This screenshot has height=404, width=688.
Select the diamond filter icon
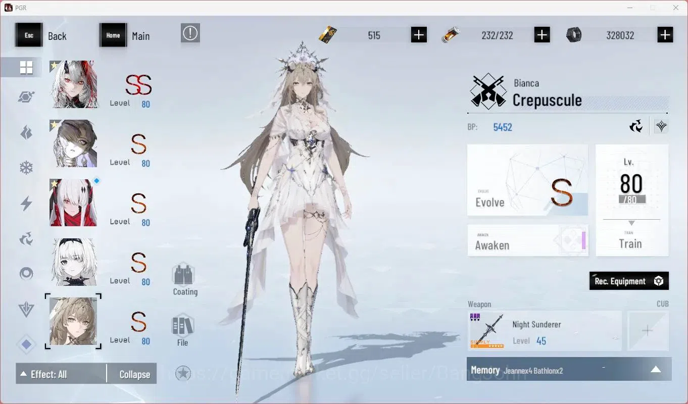pyautogui.click(x=26, y=345)
